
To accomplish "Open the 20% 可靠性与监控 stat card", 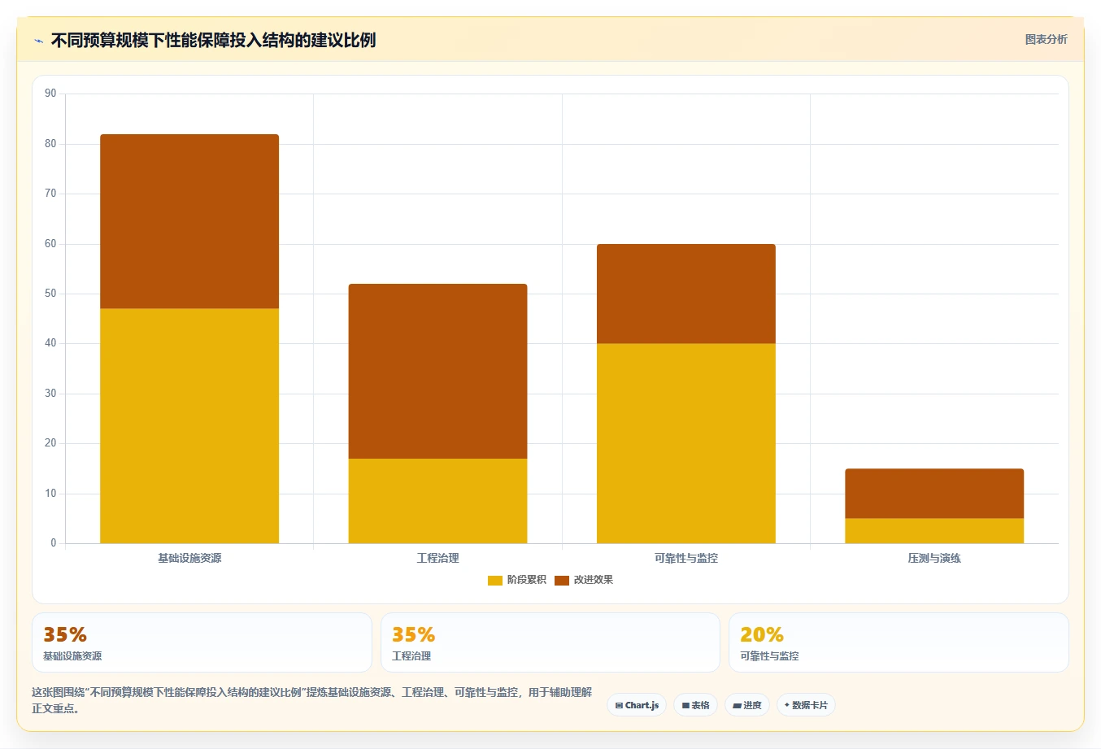I will [899, 642].
